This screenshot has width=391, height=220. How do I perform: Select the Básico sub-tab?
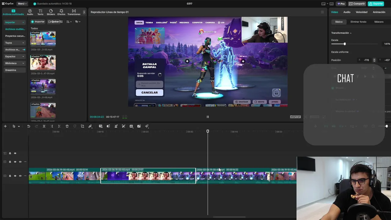(339, 22)
